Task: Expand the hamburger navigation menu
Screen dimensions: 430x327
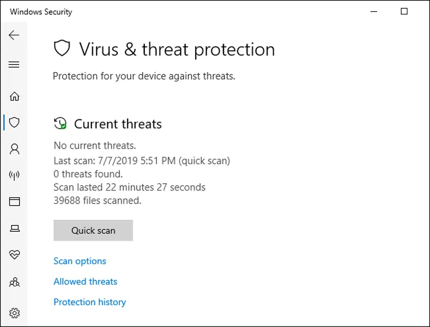Action: click(x=14, y=64)
